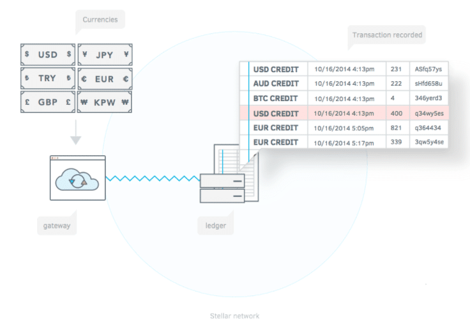Click the TRY currency bill icon
The image size is (470, 326).
coord(48,78)
